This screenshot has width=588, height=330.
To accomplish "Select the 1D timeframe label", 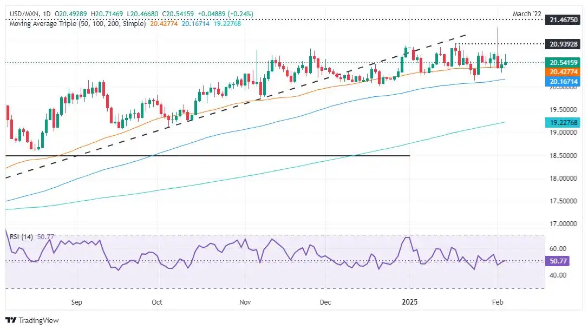I will (47, 14).
